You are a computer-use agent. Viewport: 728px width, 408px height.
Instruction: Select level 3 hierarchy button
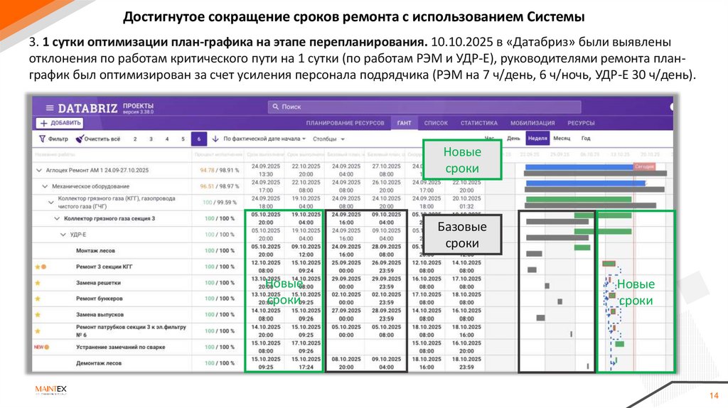pyautogui.click(x=151, y=139)
